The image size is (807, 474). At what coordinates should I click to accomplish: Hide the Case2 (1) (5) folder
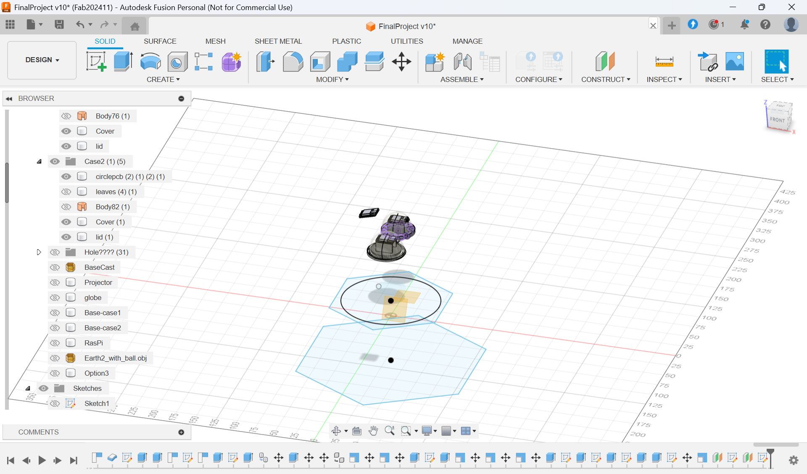55,161
